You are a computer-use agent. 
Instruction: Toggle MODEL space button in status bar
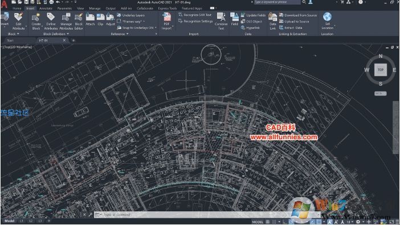(x=258, y=222)
